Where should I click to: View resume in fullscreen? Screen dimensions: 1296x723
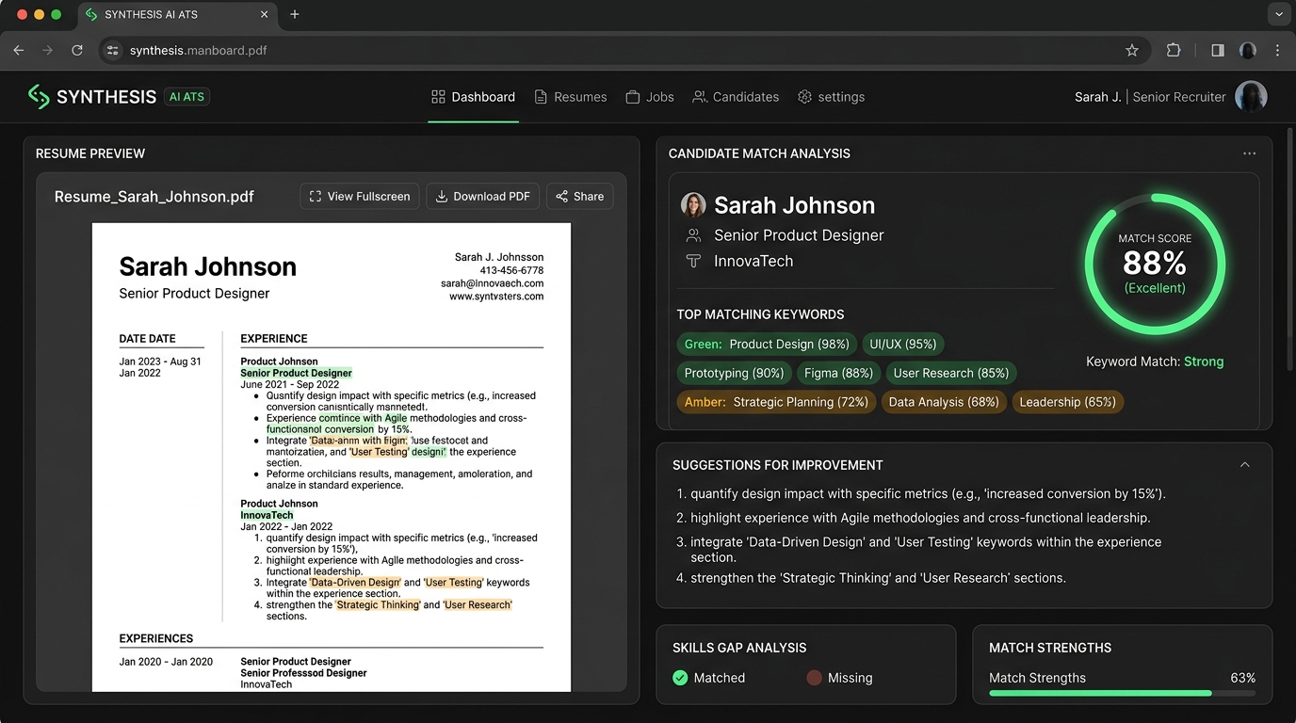pos(360,197)
